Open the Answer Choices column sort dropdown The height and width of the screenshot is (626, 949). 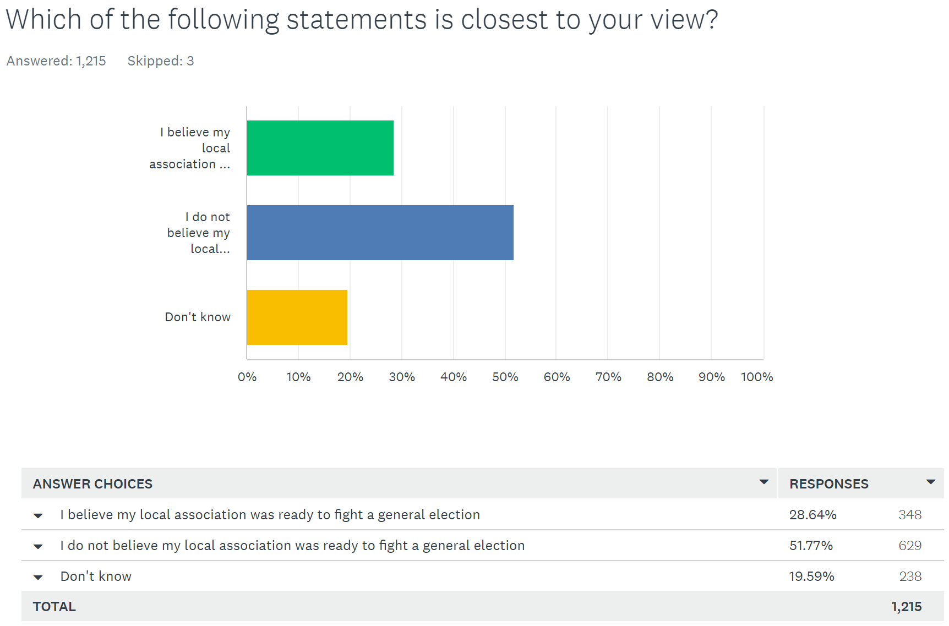click(x=763, y=482)
